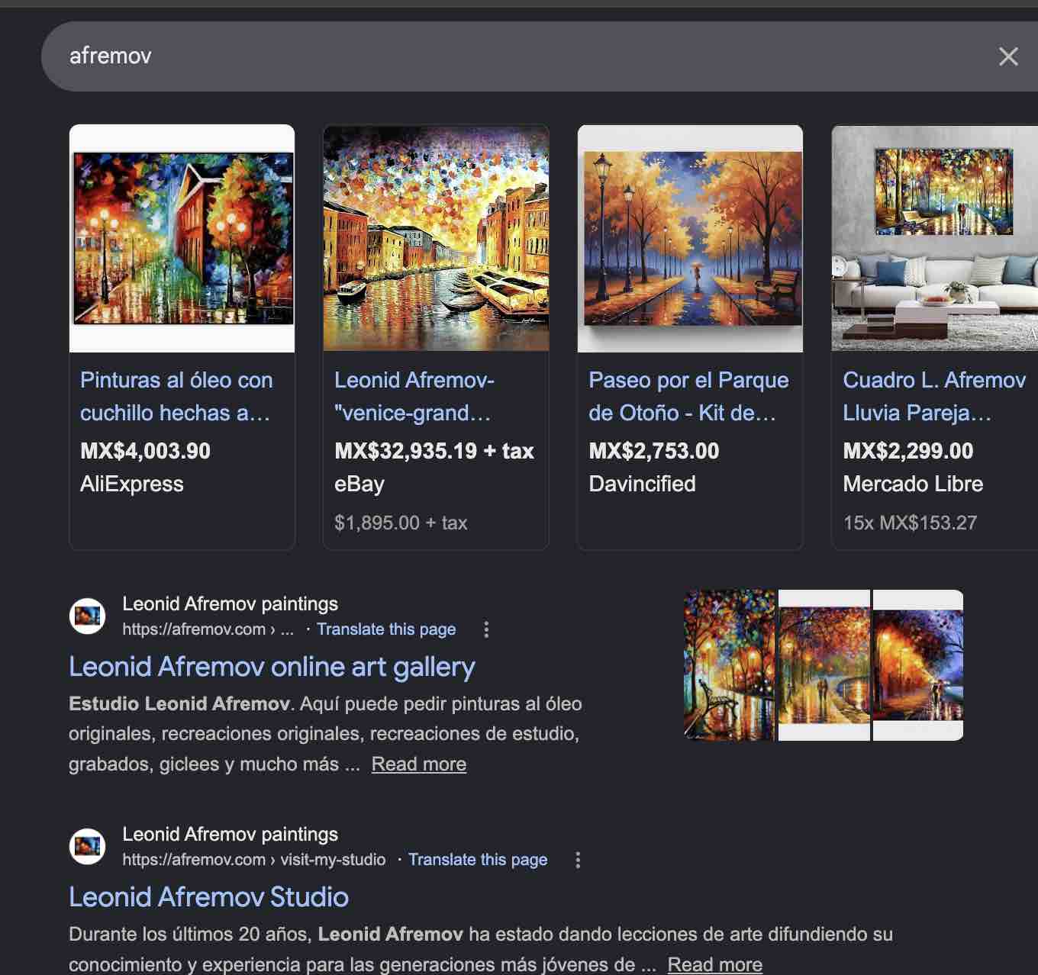Open 'Leonid Afremov- venice-grand…' product link
1038x975 pixels.
414,397
